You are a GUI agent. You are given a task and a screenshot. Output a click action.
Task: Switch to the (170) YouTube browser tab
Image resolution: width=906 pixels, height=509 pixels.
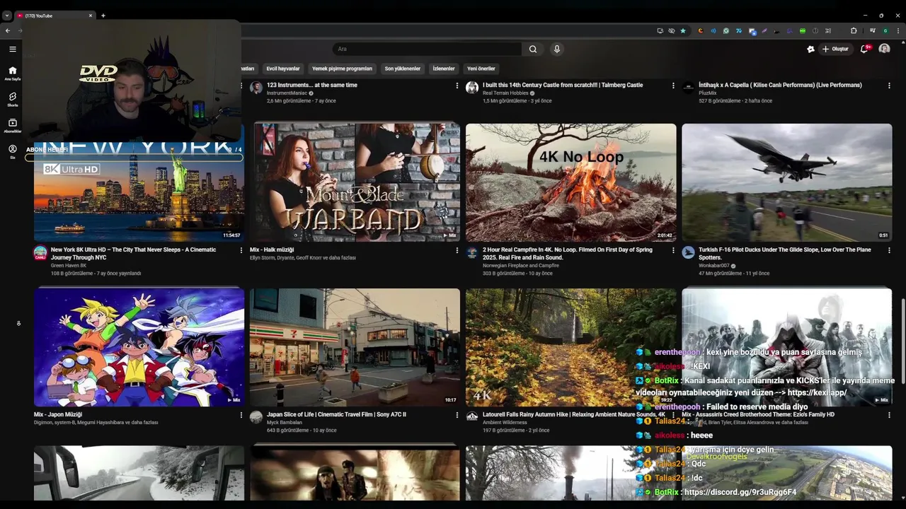55,15
